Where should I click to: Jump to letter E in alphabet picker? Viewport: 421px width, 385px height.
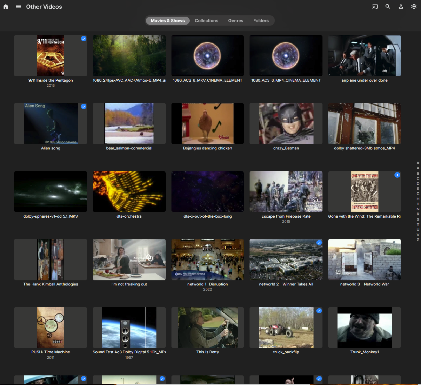coord(418,189)
